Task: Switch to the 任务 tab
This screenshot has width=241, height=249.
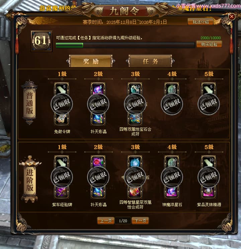Action: 150,61
